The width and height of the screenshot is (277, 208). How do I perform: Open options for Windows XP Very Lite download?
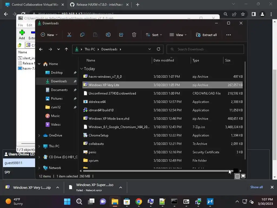58,187
